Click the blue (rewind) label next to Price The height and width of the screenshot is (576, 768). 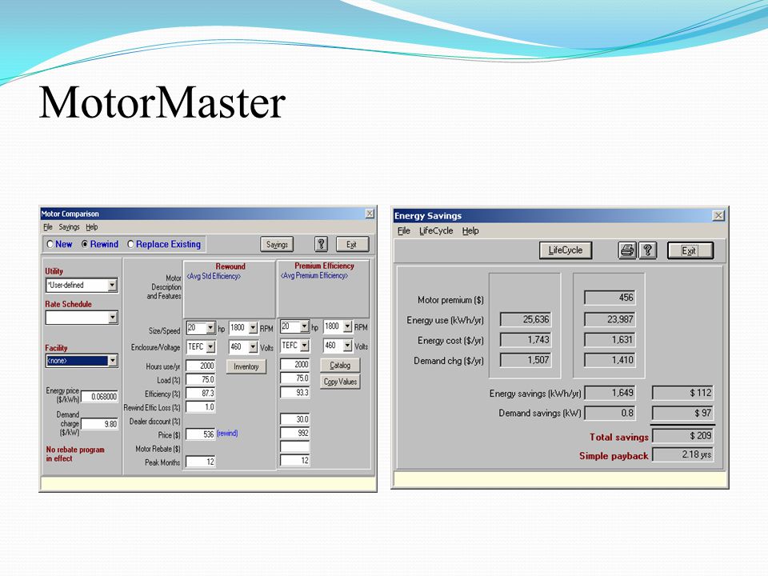coord(227,434)
